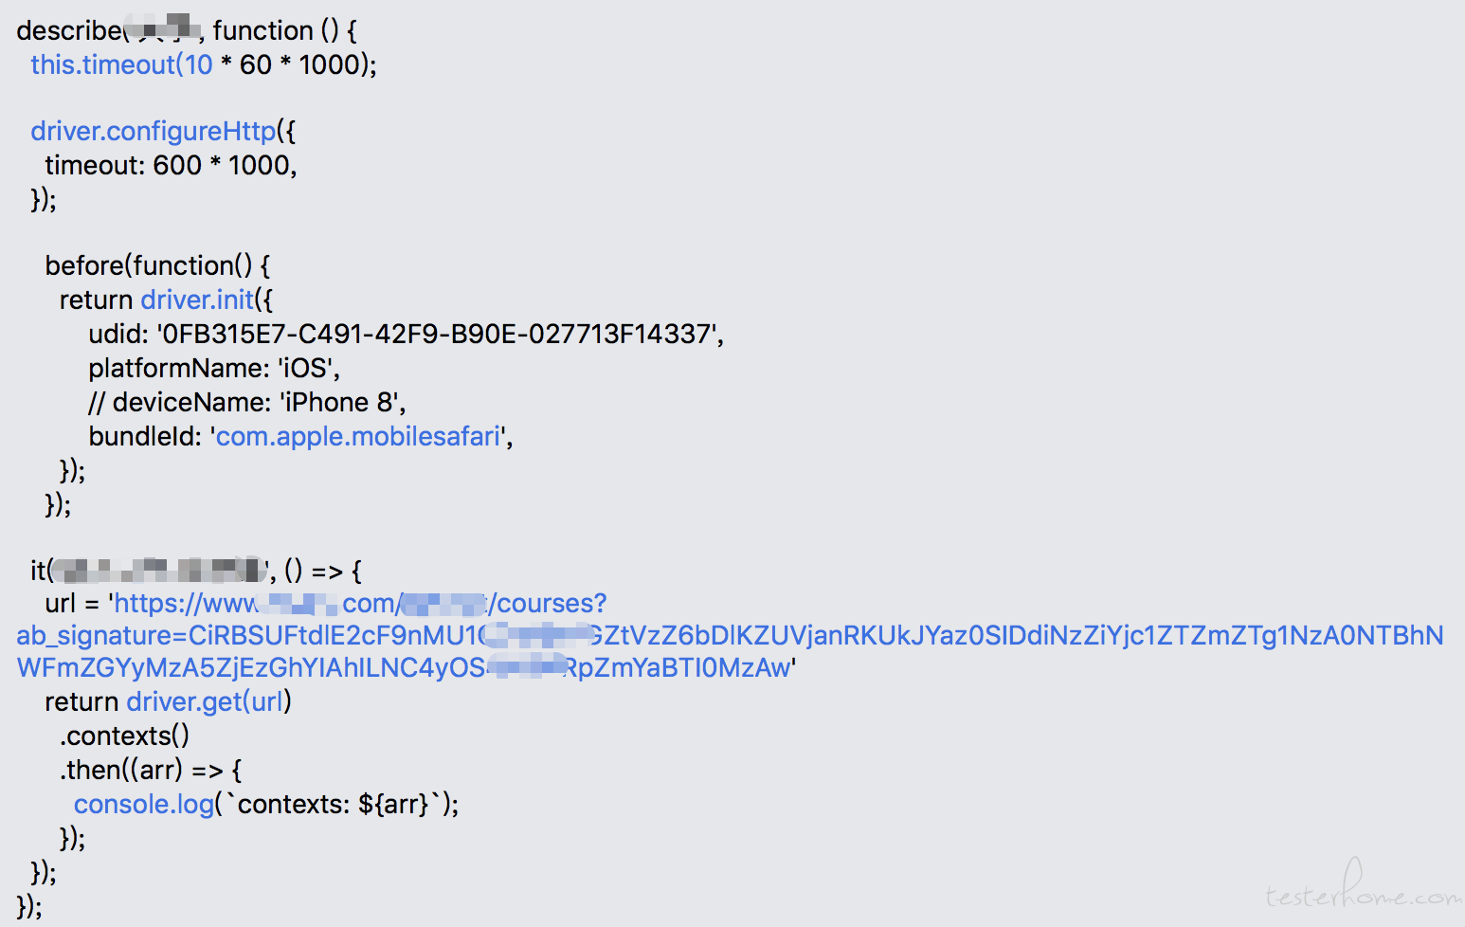Click the commented deviceName 'iPhone 8' line

click(x=247, y=402)
